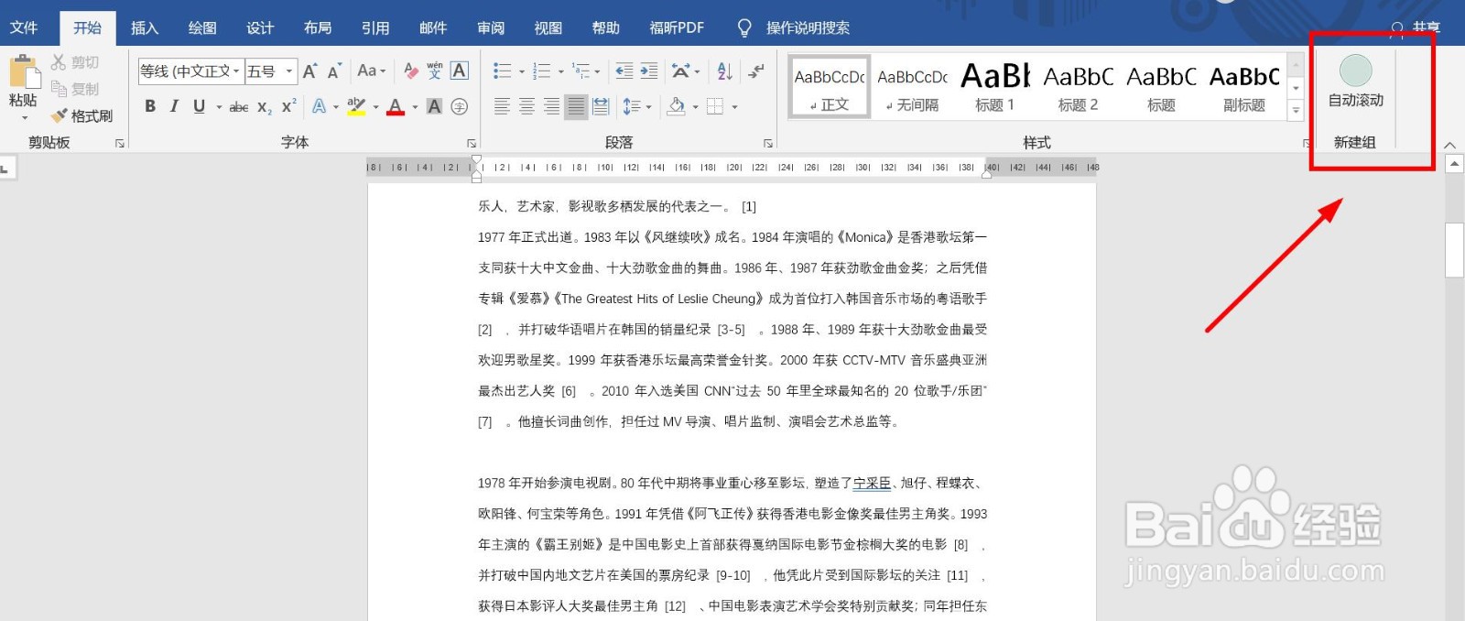Image resolution: width=1465 pixels, height=621 pixels.
Task: Shrink font size with the smaller A icon
Action: pyautogui.click(x=334, y=71)
